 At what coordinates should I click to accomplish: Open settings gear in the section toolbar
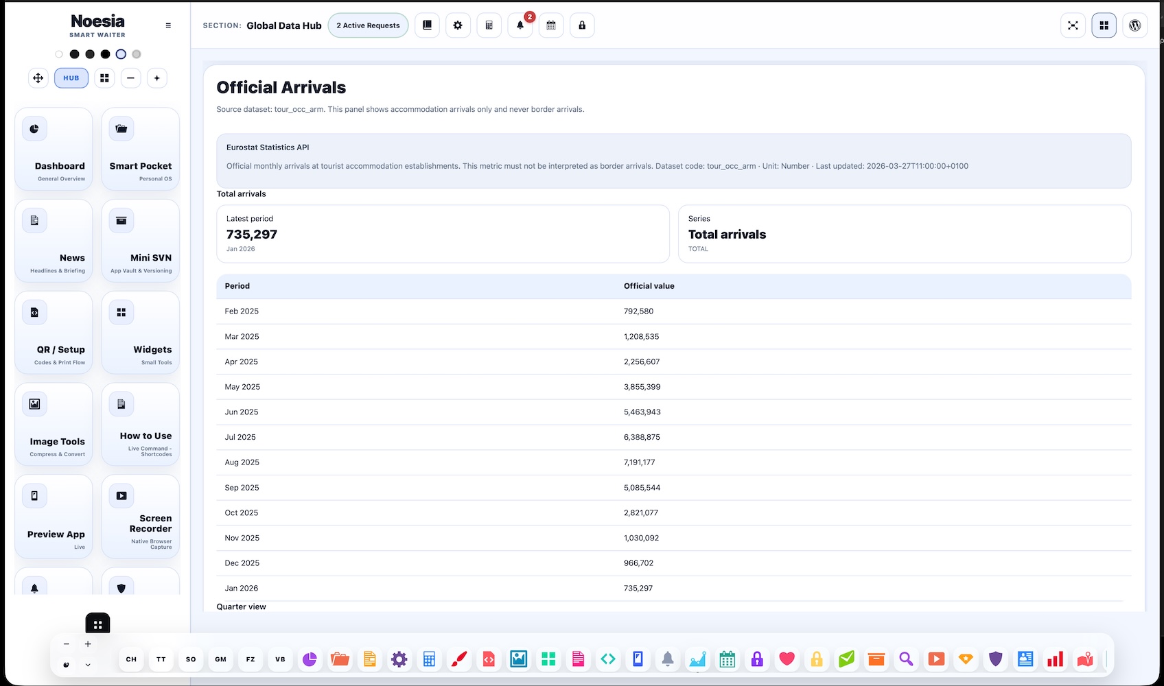(x=458, y=25)
